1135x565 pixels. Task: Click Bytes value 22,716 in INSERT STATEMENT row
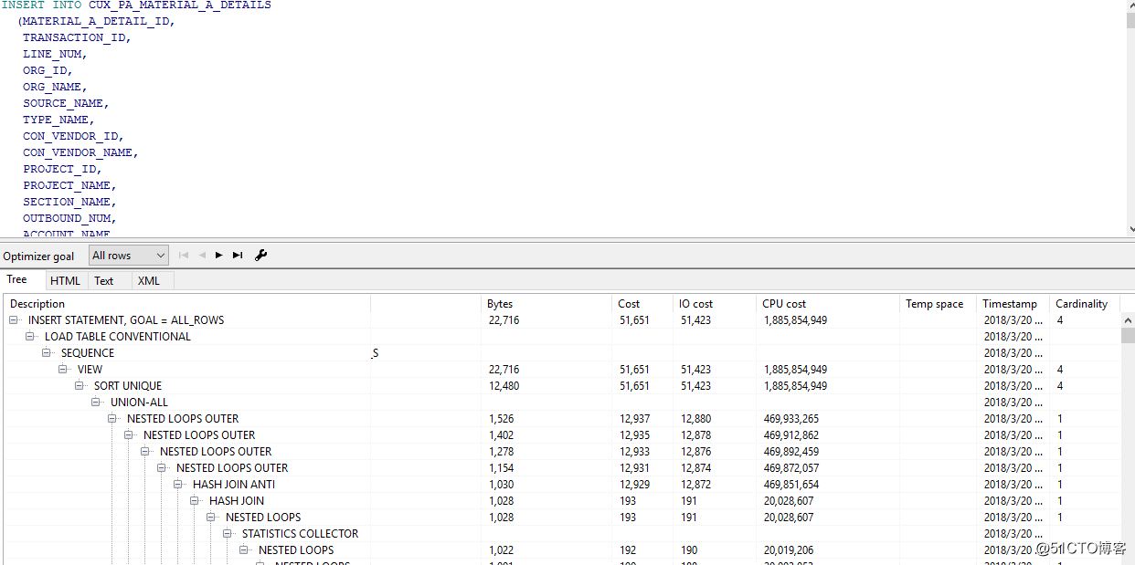(x=504, y=320)
